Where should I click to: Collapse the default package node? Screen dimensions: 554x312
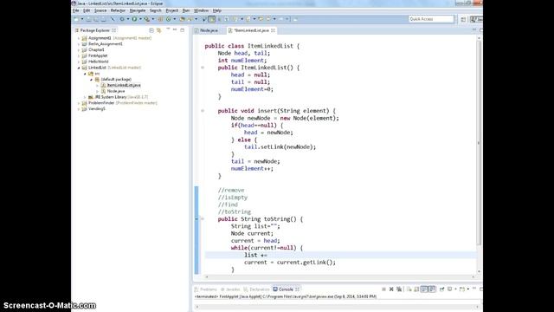click(x=92, y=79)
